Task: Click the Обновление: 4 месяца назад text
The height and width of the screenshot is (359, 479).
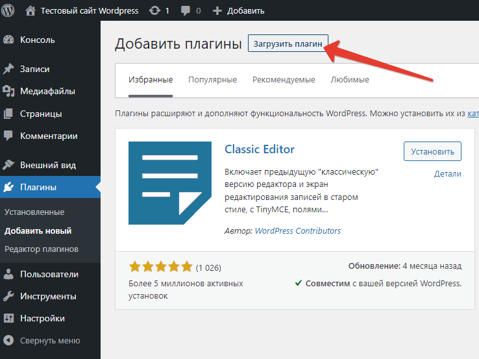Action: (405, 266)
